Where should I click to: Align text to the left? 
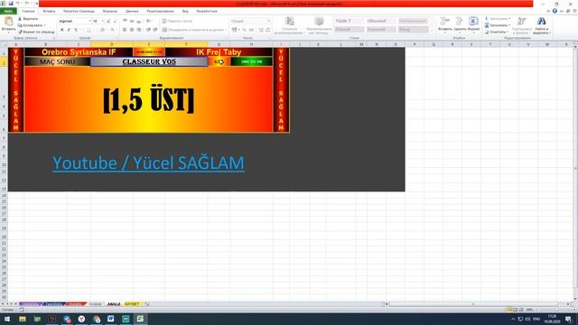pyautogui.click(x=125, y=30)
